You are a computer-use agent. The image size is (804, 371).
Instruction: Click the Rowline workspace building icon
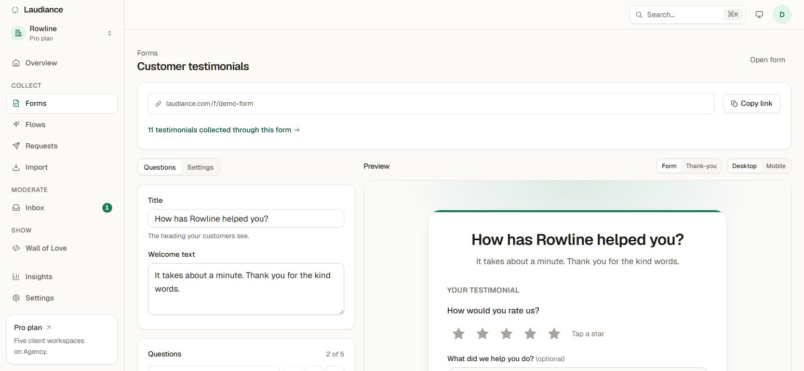[x=18, y=33]
